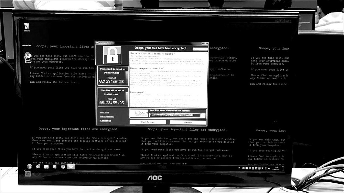Click the Copy button beside bitcoin address

(x=204, y=115)
